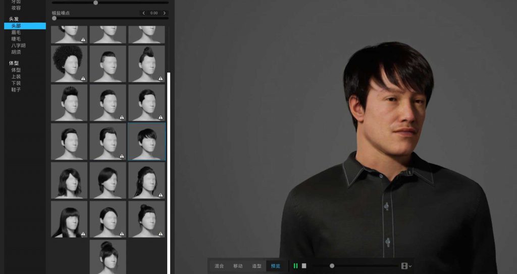The height and width of the screenshot is (274, 517).
Task: Select the 预览 preview tab
Action: (x=275, y=266)
